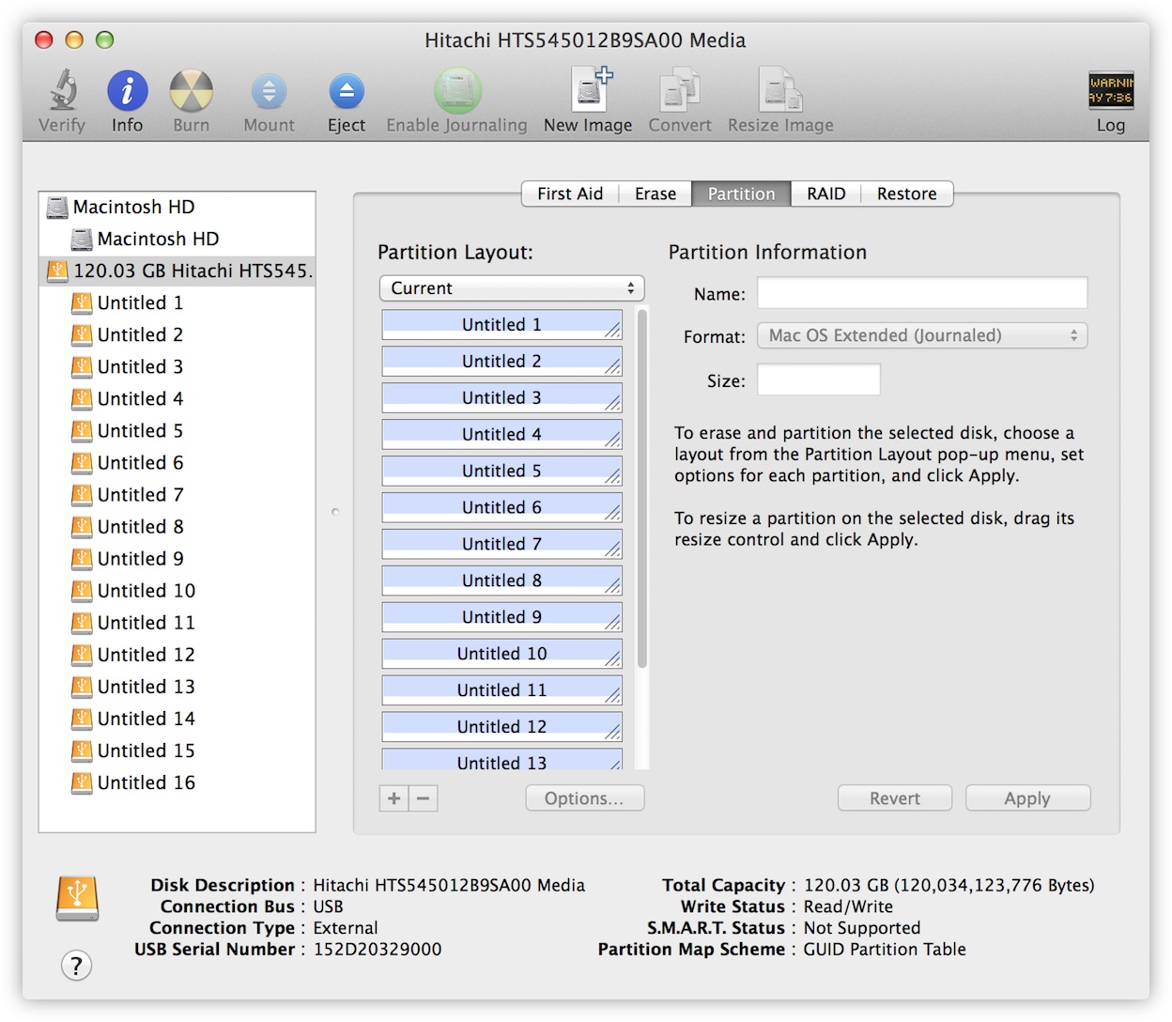The image size is (1172, 1022).
Task: Open the Partition Layout Current dropdown
Action: tap(513, 288)
